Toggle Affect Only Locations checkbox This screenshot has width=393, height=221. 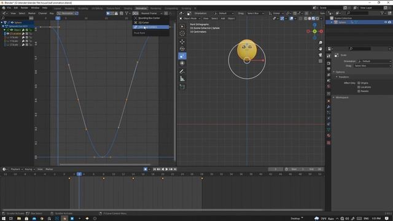pos(359,87)
